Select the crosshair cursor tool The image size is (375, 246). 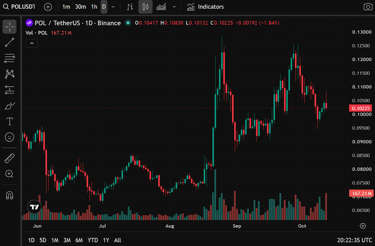[x=9, y=26]
